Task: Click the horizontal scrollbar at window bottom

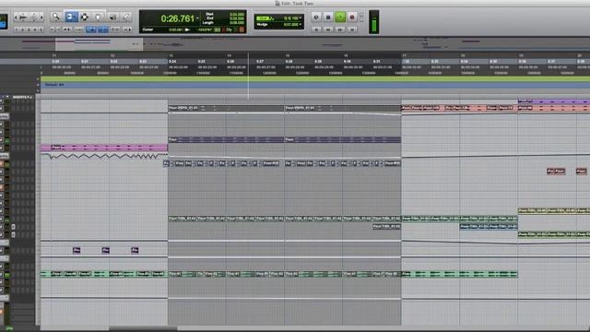Action: coord(143,328)
